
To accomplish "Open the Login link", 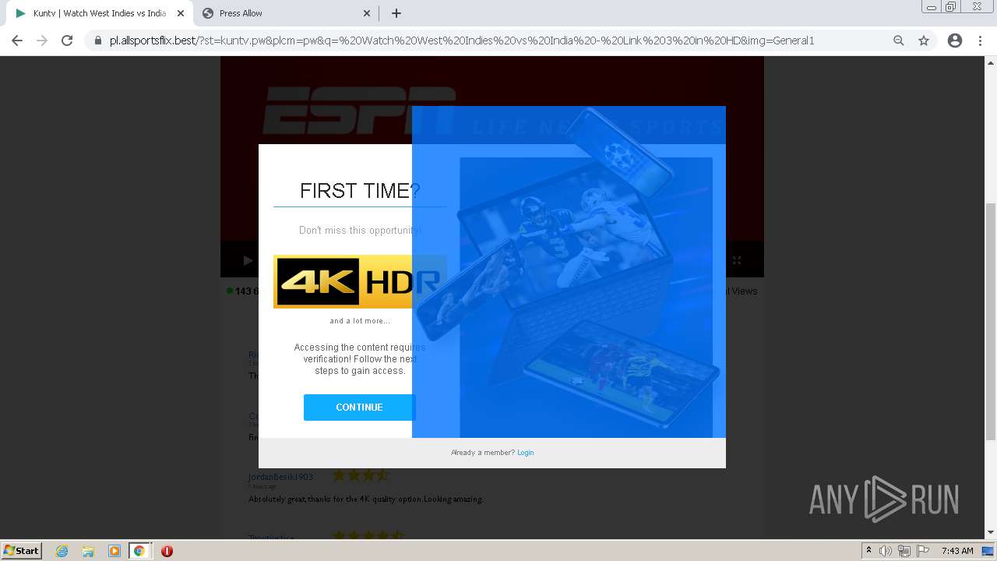I will click(x=526, y=453).
